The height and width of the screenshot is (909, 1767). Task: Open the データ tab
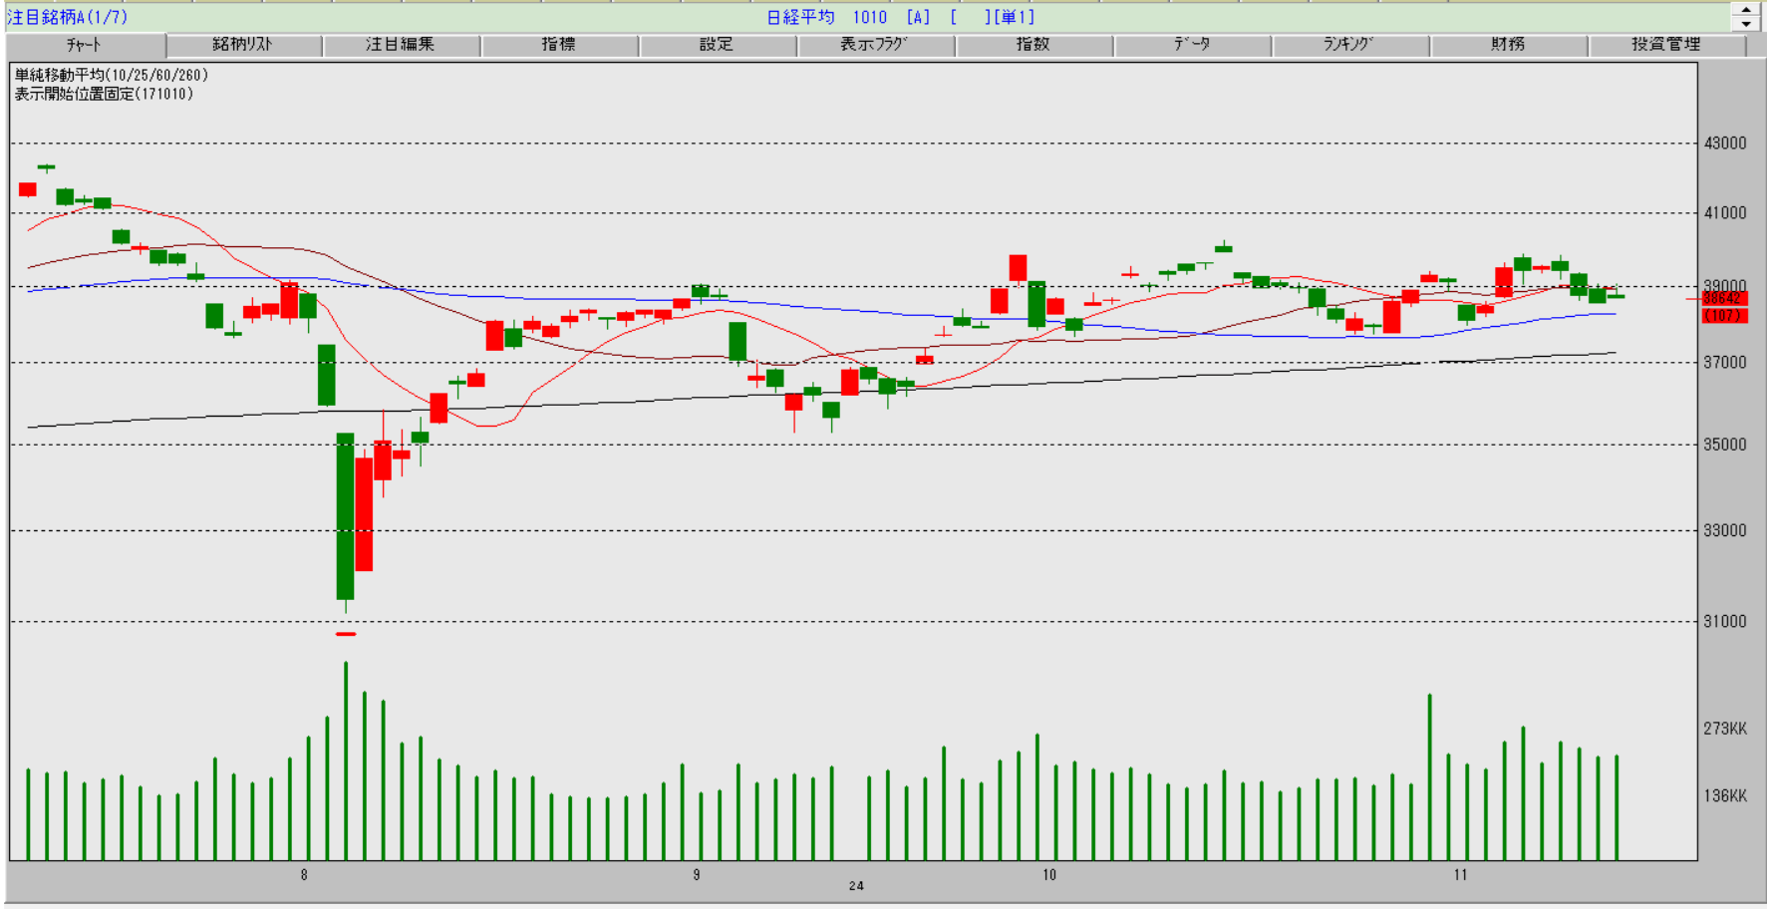pos(1192,45)
